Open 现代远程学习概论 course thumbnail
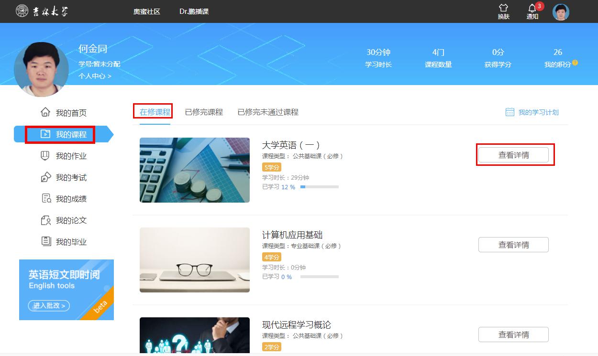Viewport: 598px width, 356px height. pyautogui.click(x=195, y=335)
